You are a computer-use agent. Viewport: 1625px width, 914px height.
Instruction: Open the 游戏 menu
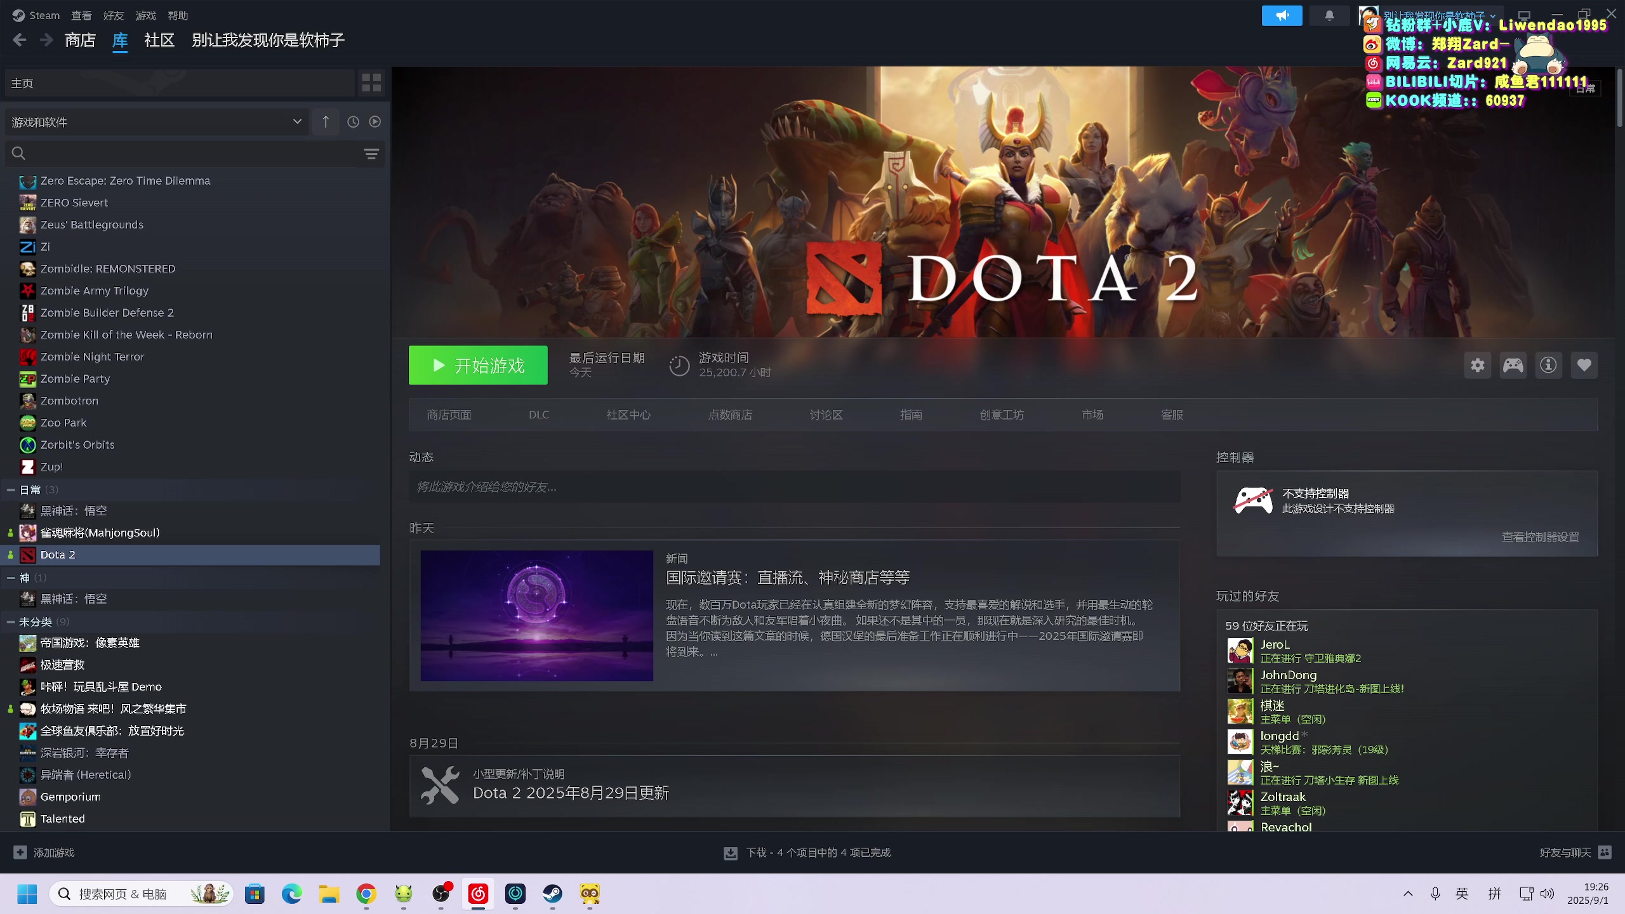(146, 15)
